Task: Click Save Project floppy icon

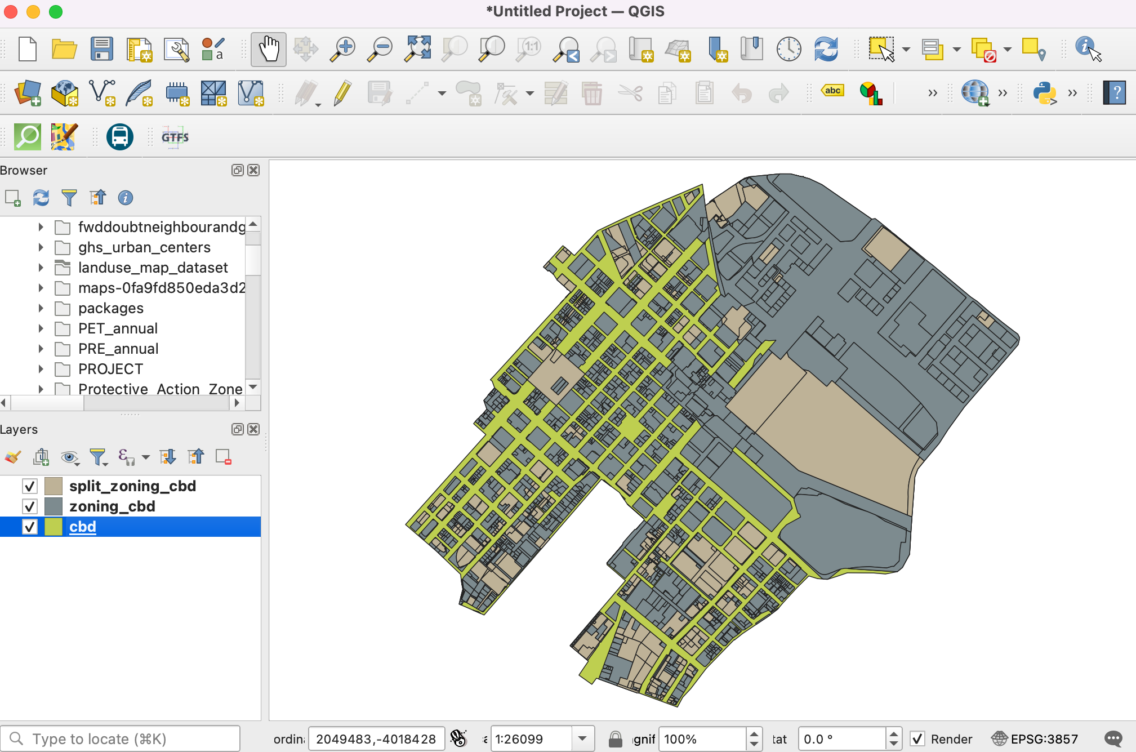Action: (x=101, y=50)
